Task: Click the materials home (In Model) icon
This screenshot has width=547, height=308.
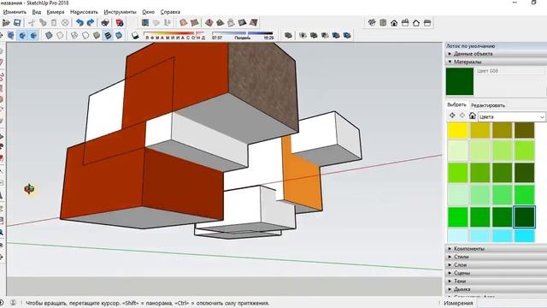Action: pos(473,116)
